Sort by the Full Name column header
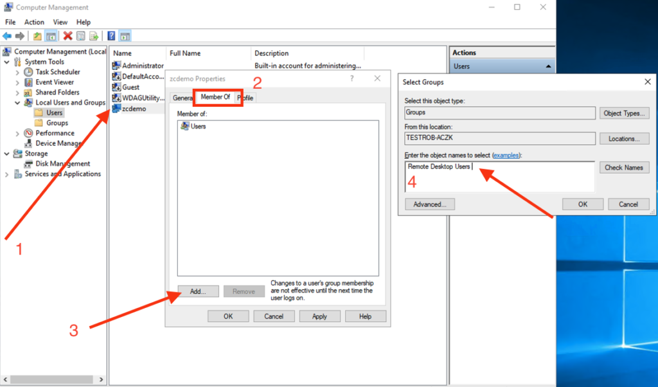Screen dimensions: 658x387 209,53
